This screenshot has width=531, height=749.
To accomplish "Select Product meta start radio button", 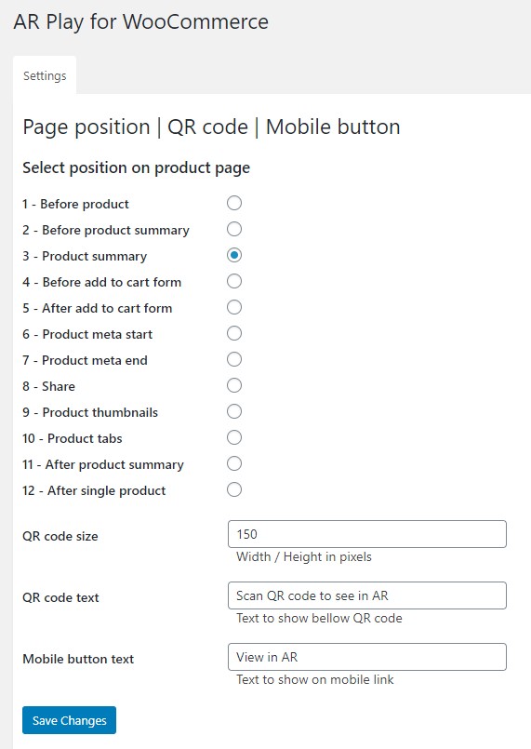I will (x=234, y=333).
